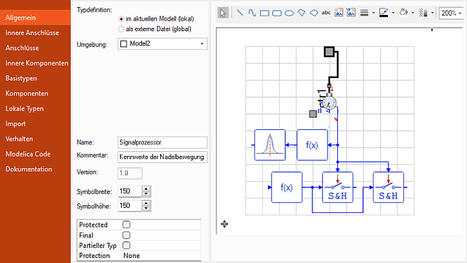467x263 pixels.
Task: Select the pointer selection tool
Action: tap(222, 12)
